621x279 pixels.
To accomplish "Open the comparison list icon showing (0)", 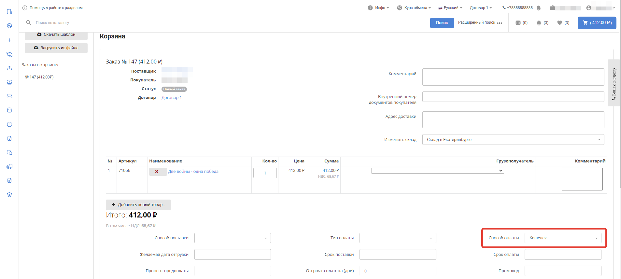I will (x=521, y=23).
